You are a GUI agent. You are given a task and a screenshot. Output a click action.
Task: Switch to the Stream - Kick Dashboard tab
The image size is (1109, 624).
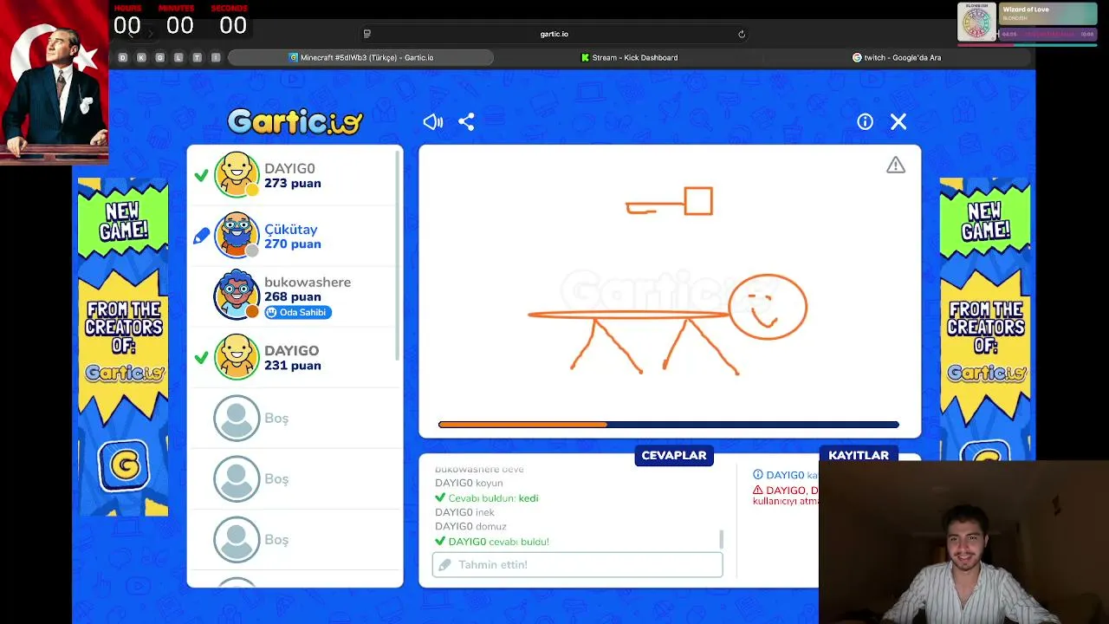tap(630, 57)
